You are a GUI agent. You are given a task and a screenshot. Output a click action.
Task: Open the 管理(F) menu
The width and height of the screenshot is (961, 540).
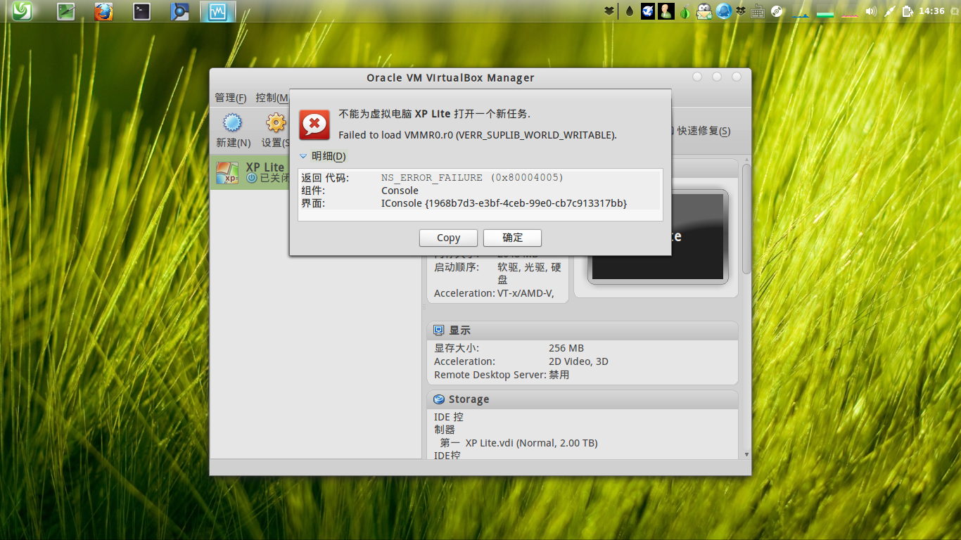231,98
